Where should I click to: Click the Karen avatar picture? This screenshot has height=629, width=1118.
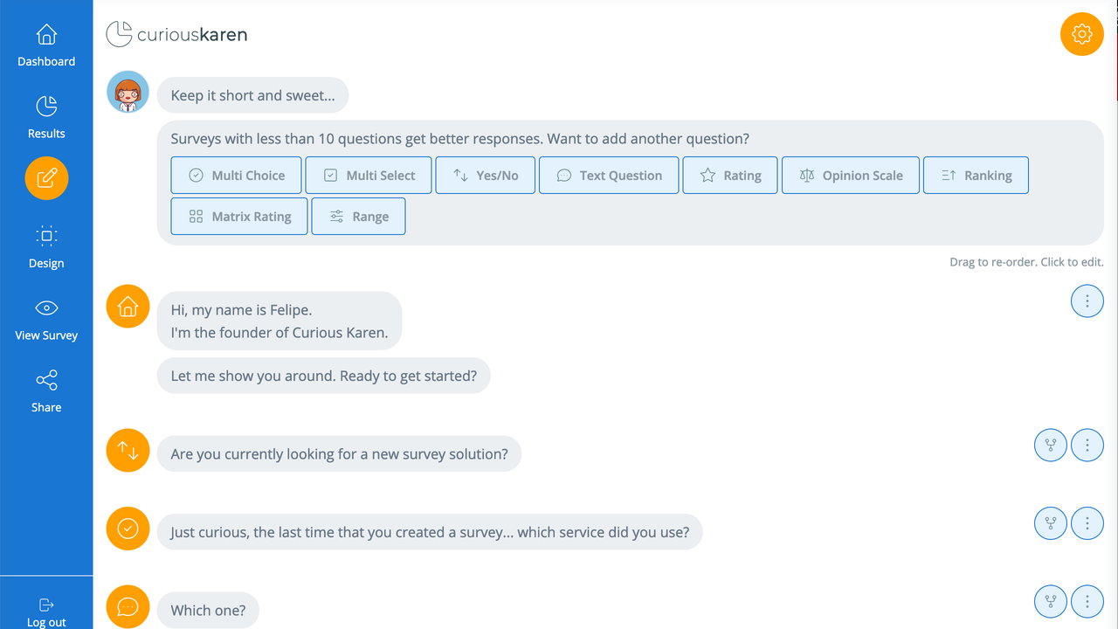[x=128, y=92]
